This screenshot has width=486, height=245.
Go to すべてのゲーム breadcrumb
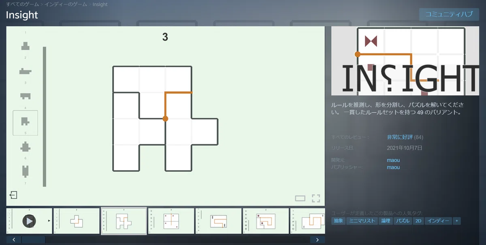[22, 4]
